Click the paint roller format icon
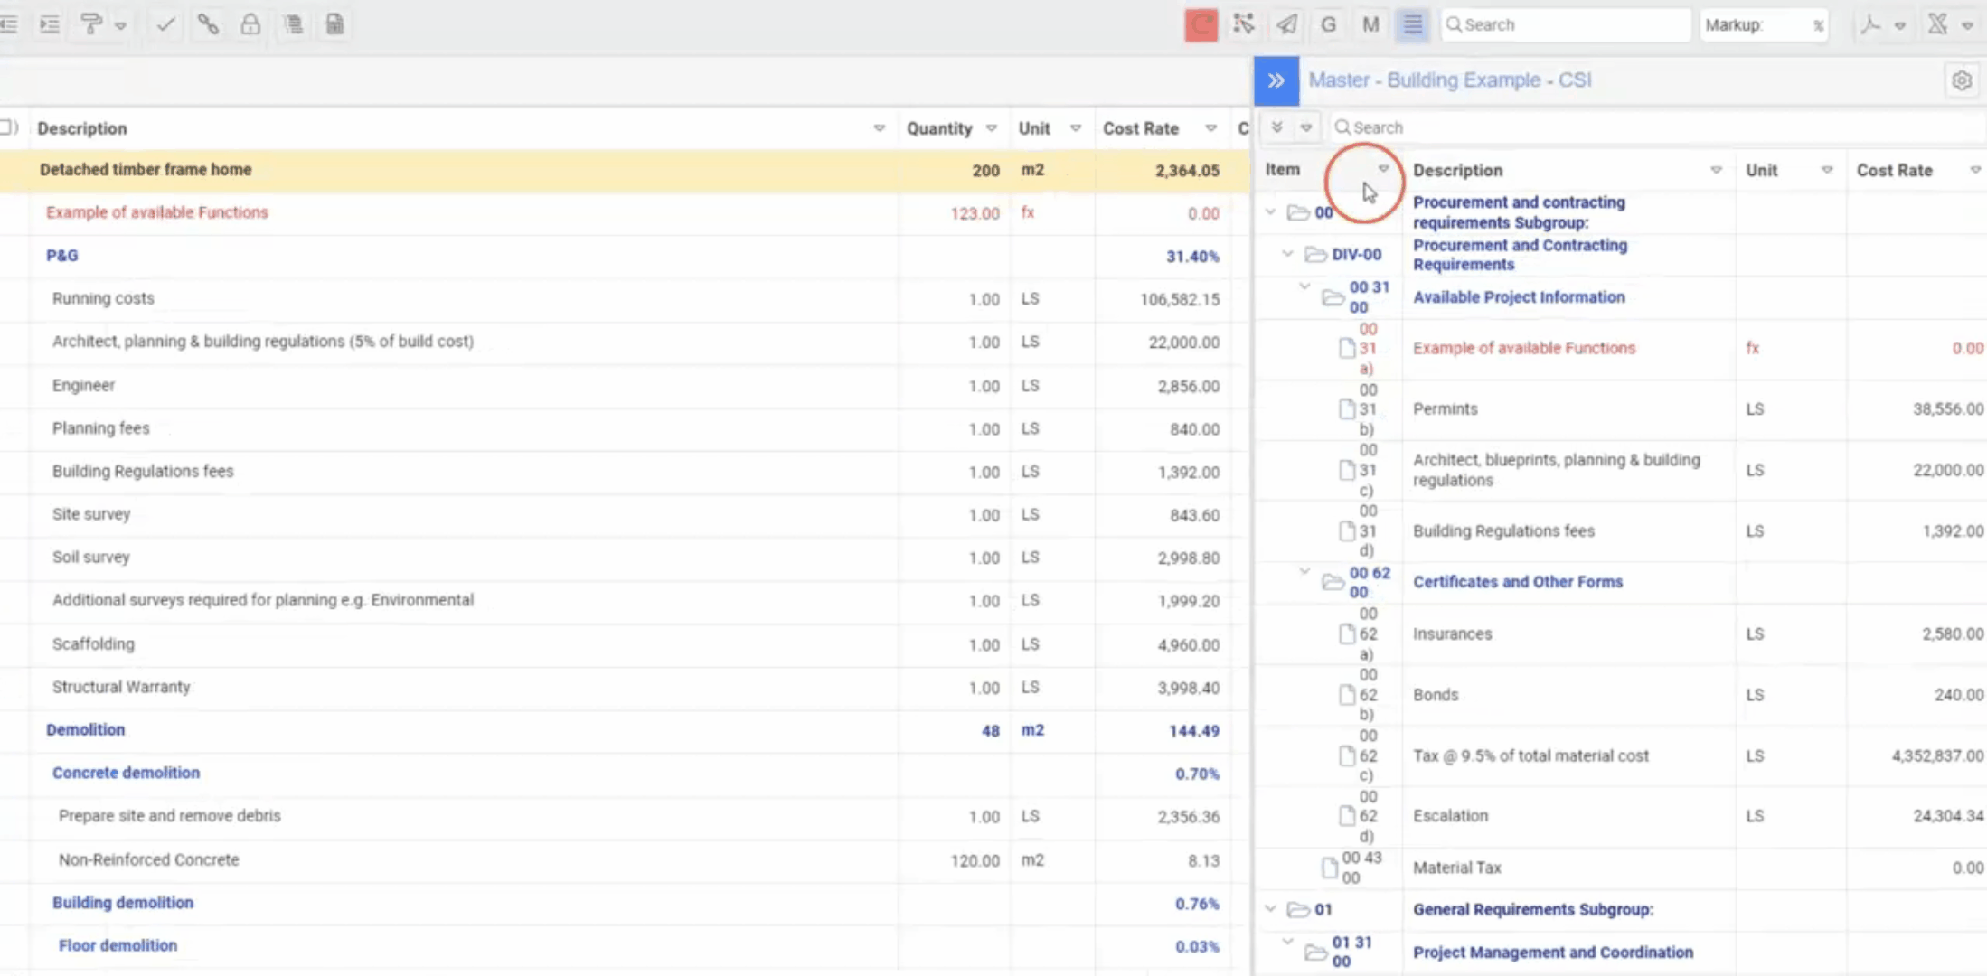 point(91,24)
